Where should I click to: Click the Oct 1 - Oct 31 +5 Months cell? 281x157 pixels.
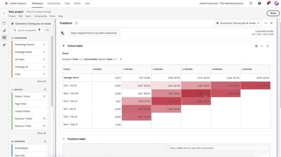[x=256, y=86]
